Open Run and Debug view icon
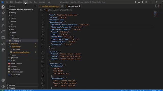The height and width of the screenshot is (91, 163). 3,25
